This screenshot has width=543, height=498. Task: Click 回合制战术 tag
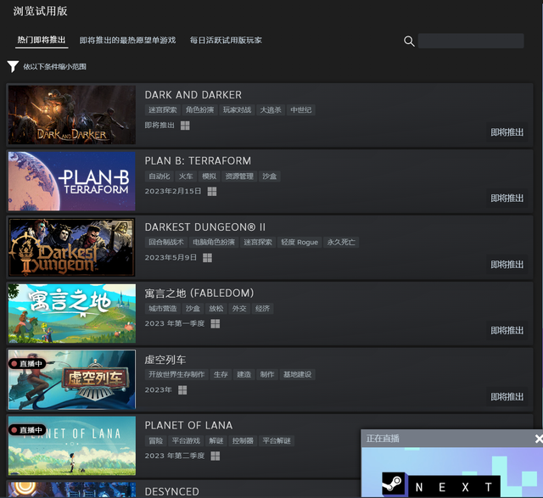point(166,242)
